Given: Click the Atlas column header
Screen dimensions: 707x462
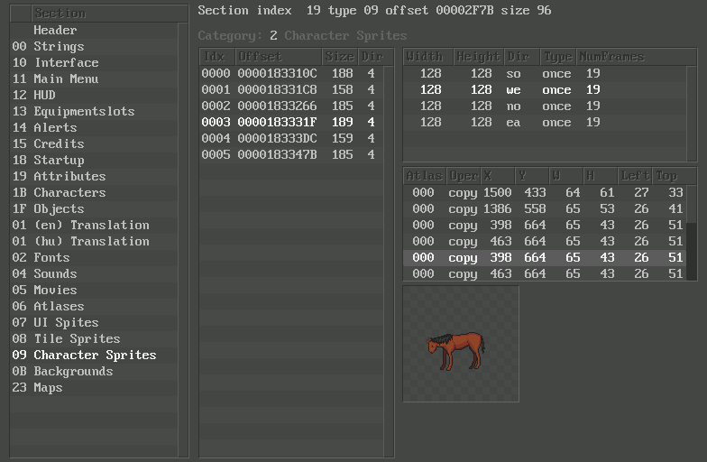Looking at the screenshot, I should tap(423, 175).
